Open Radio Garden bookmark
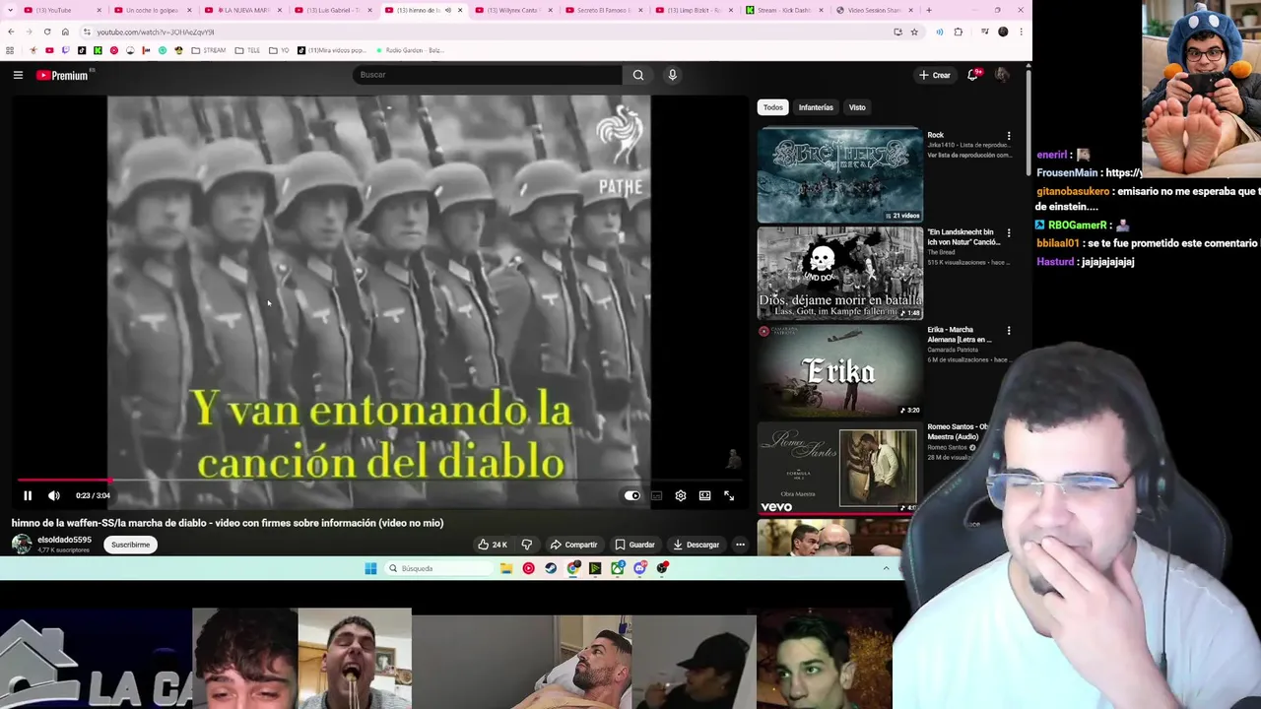Image resolution: width=1261 pixels, height=709 pixels. (409, 50)
